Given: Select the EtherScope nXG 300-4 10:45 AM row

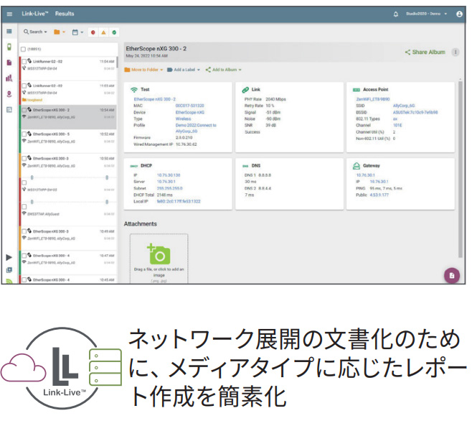Looking at the screenshot, I should 69,280.
